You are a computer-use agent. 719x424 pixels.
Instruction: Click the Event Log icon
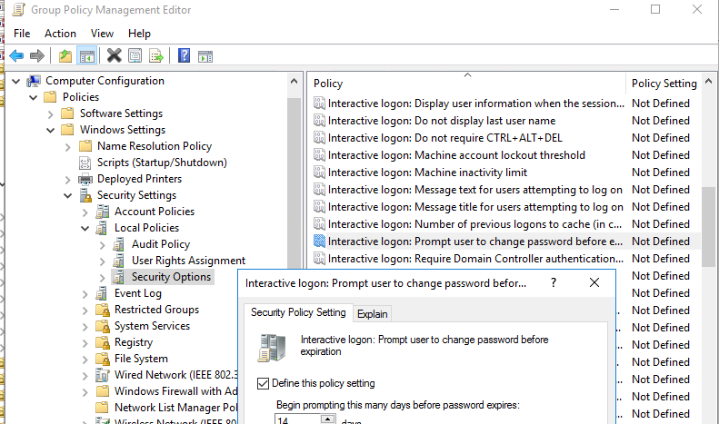point(102,293)
